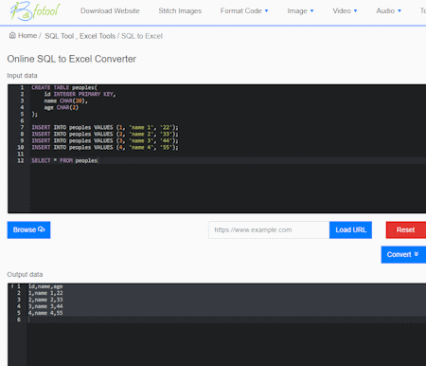Click output row 1,name 1,22

tap(45, 293)
